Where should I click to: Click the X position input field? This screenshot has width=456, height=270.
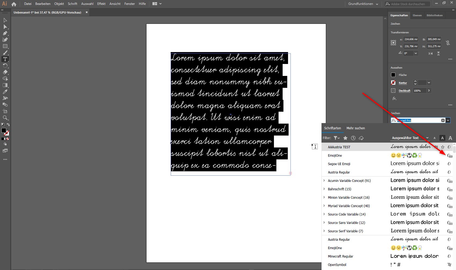pos(411,39)
